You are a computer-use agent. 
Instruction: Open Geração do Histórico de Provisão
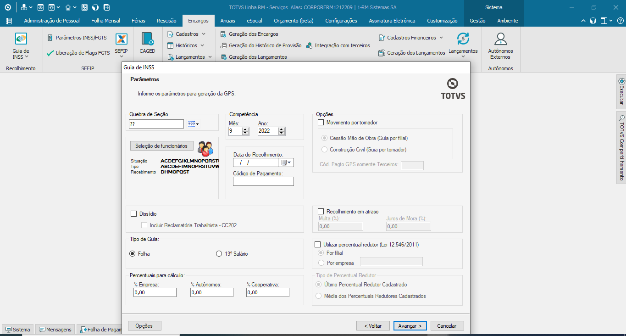(260, 45)
